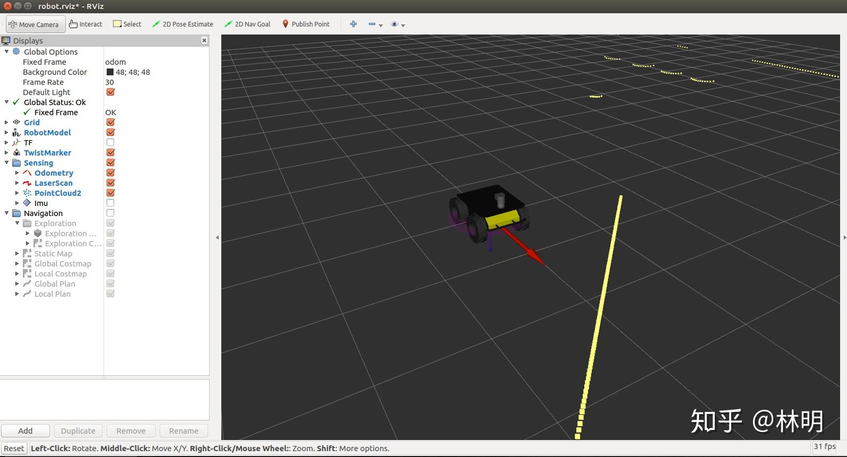This screenshot has width=847, height=457.
Task: Select the Local Plan tree row
Action: point(53,294)
